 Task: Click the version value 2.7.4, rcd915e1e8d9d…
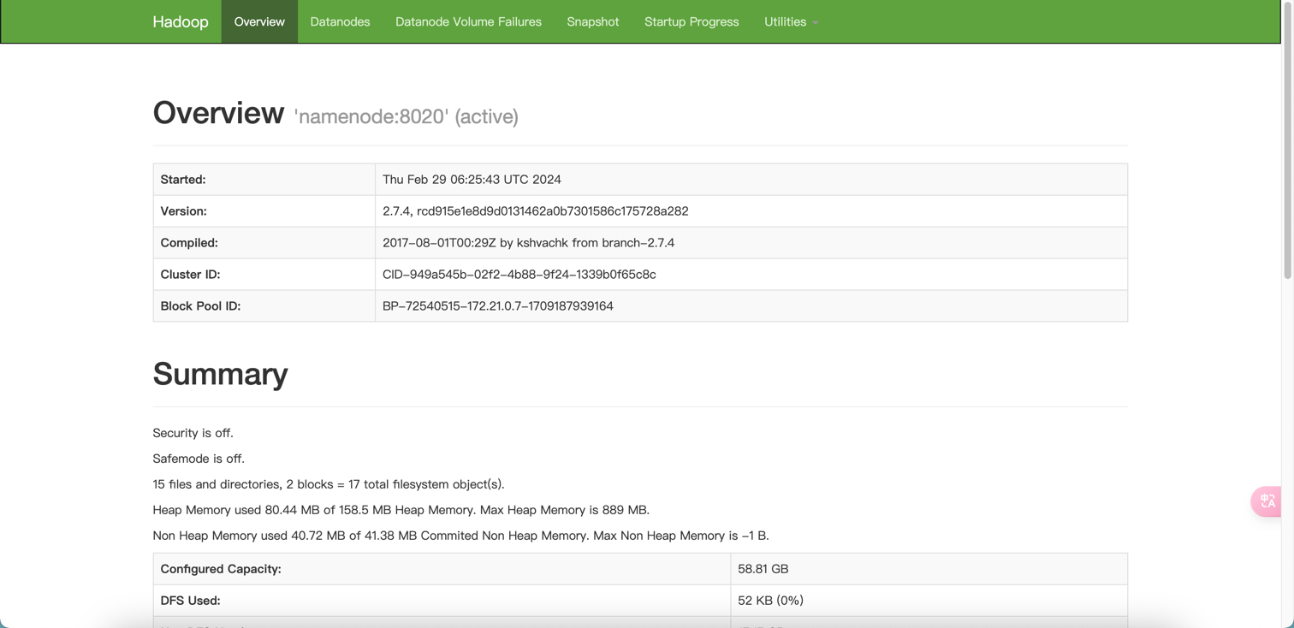point(535,211)
